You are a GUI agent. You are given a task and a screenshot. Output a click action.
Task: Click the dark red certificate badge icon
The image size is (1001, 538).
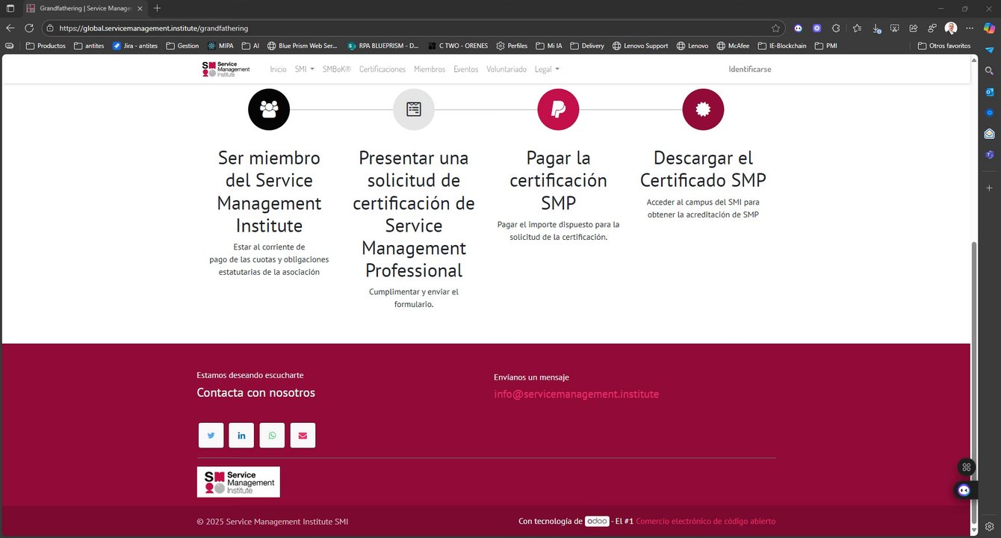tap(703, 109)
